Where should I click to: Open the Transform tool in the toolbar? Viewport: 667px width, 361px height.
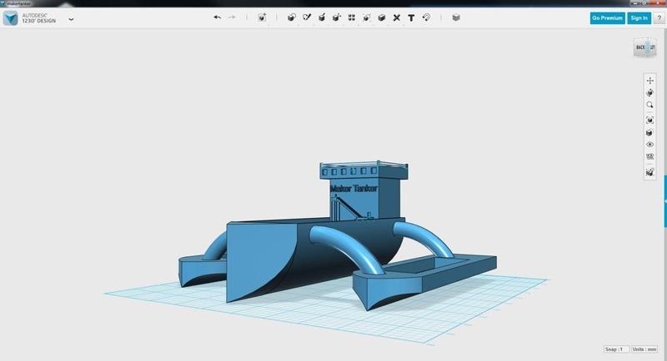click(x=262, y=17)
